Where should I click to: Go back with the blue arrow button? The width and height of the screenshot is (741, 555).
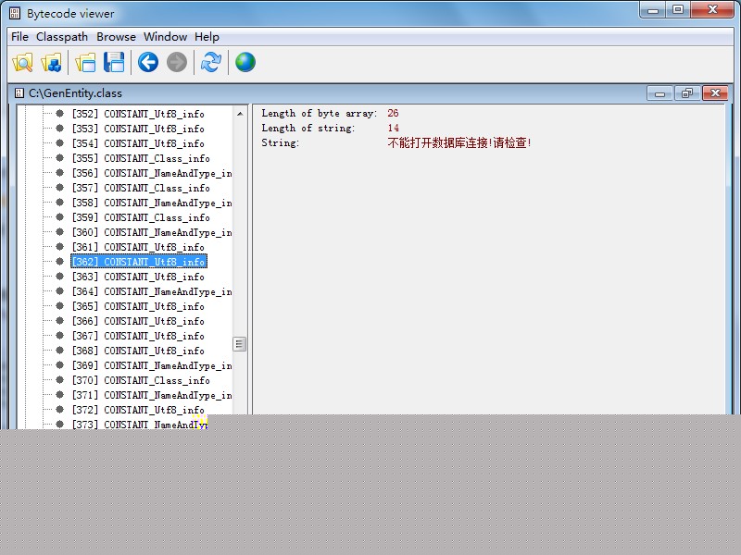pyautogui.click(x=148, y=62)
